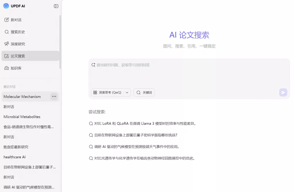Click the UPDF AI logo icon

point(6,6)
